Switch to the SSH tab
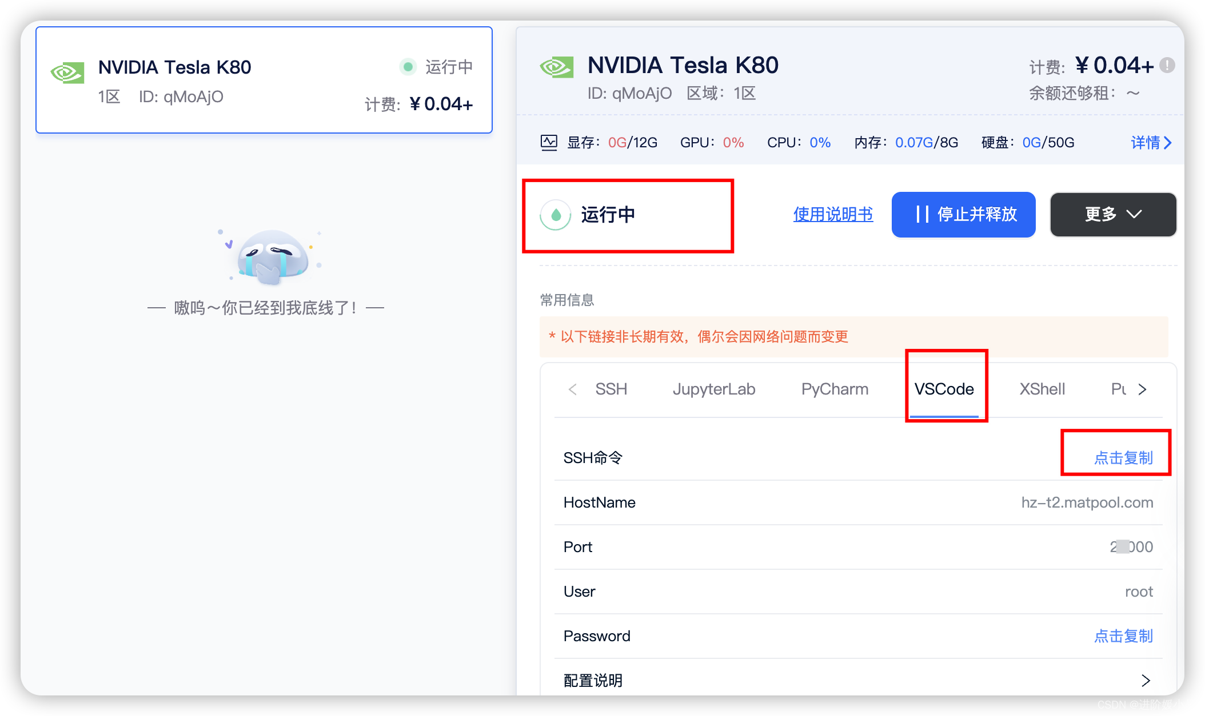Screen dimensions: 1205x716 (611, 389)
